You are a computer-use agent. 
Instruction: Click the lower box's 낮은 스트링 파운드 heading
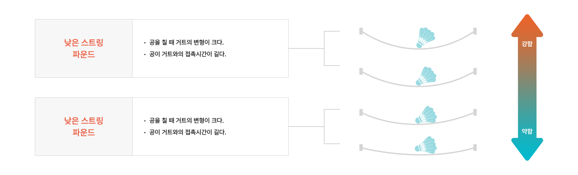click(84, 127)
